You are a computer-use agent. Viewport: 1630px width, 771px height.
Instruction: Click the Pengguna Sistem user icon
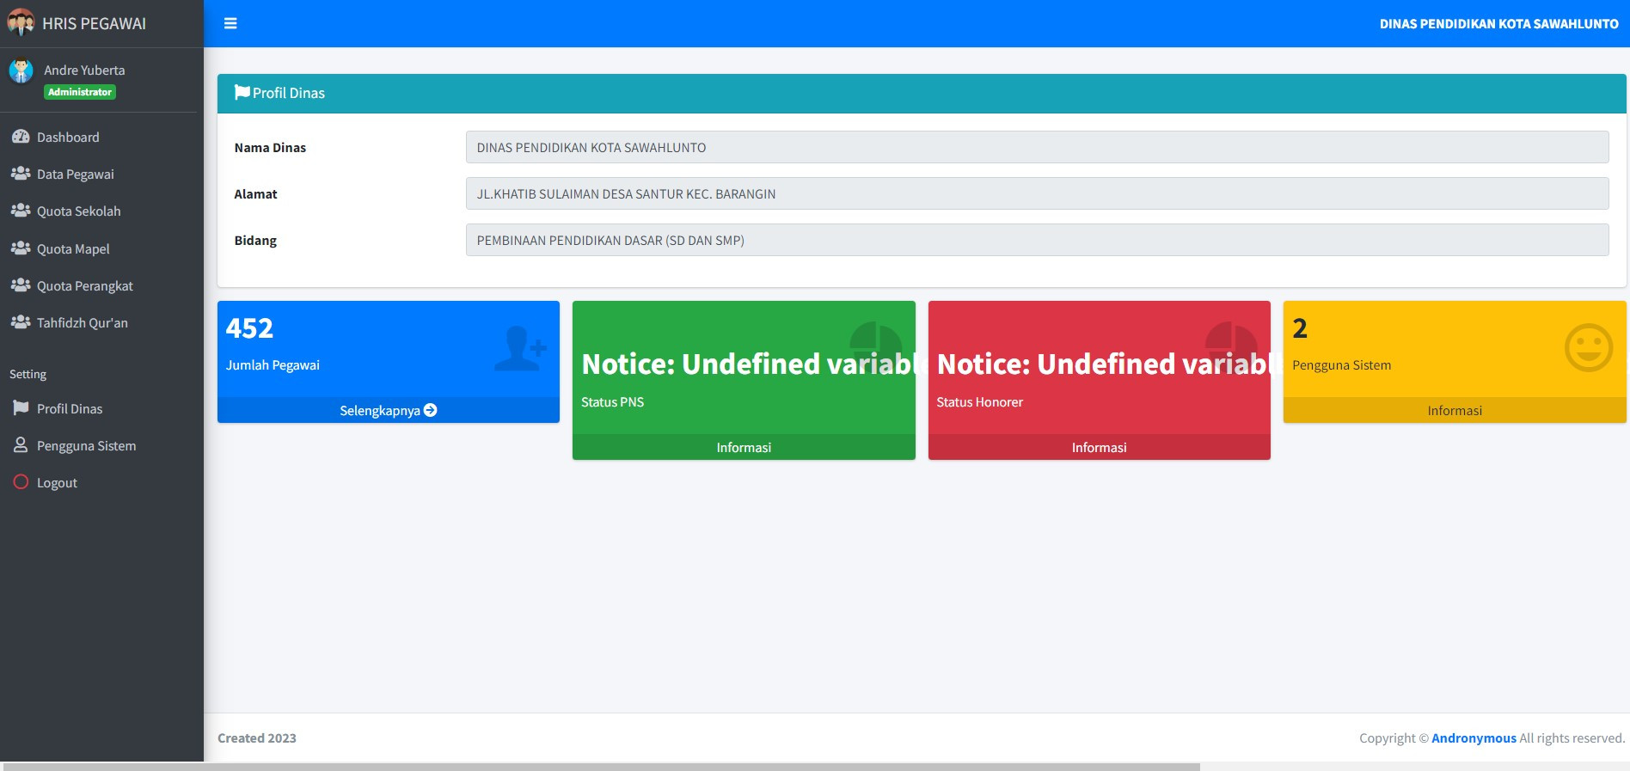point(21,445)
